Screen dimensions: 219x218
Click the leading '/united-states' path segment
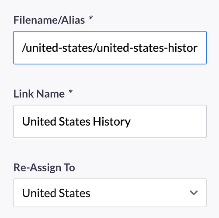coord(57,48)
